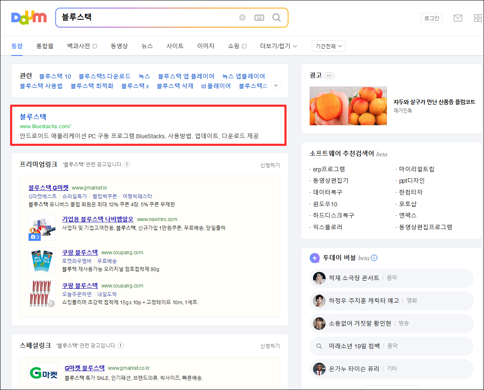Open the 나비엠알오 product image

[42, 227]
